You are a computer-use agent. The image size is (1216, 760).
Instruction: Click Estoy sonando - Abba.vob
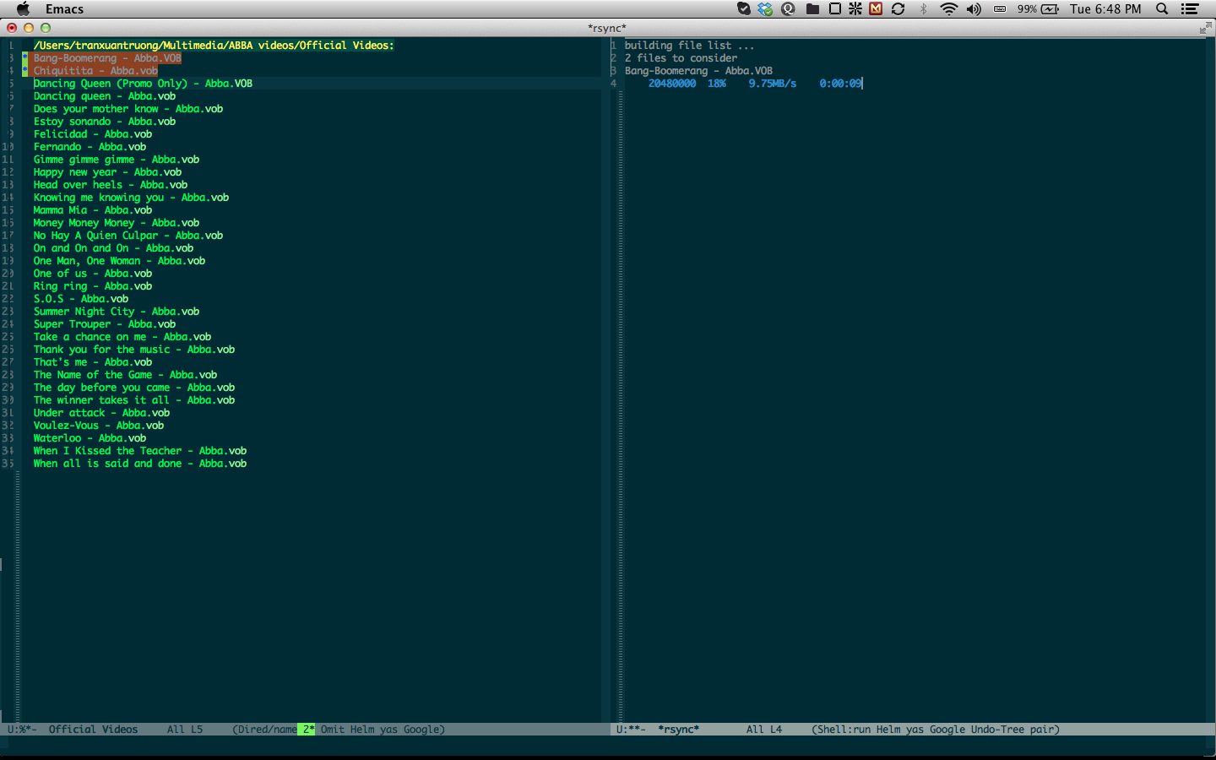click(105, 122)
